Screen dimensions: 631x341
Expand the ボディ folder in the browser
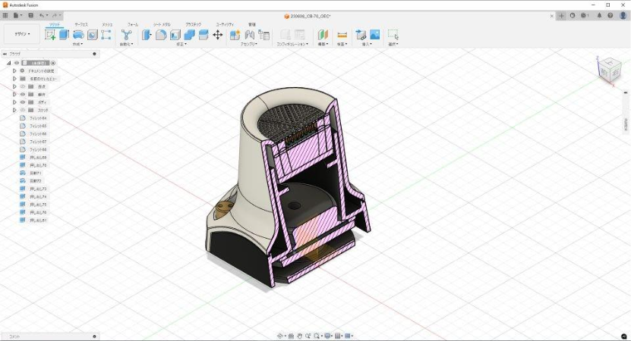pos(14,102)
